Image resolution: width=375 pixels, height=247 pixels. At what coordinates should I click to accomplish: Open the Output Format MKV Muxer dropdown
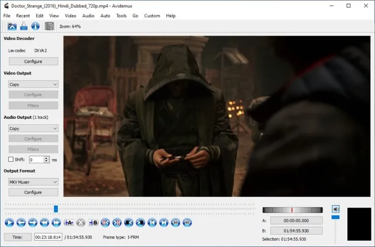(x=33, y=182)
